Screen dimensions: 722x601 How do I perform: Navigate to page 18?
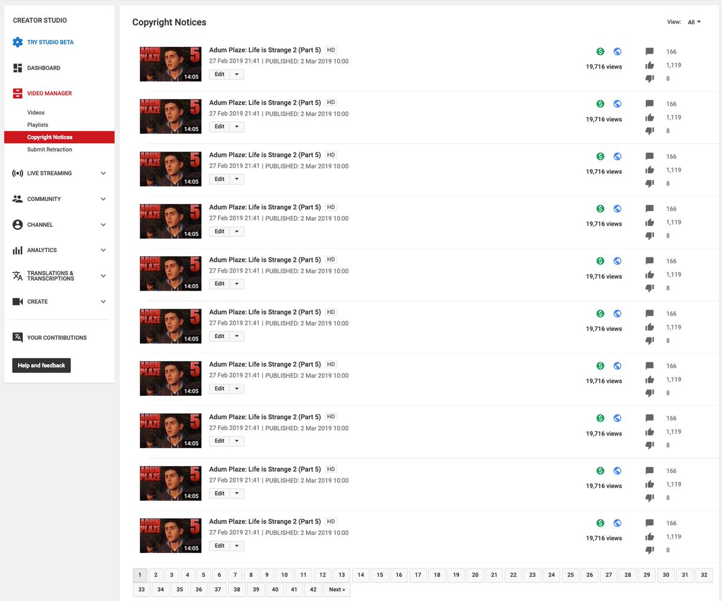(437, 575)
